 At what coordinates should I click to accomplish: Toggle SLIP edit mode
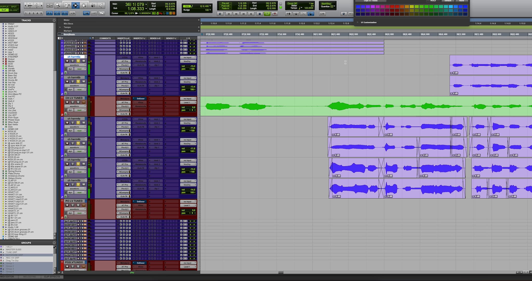coord(4,10)
